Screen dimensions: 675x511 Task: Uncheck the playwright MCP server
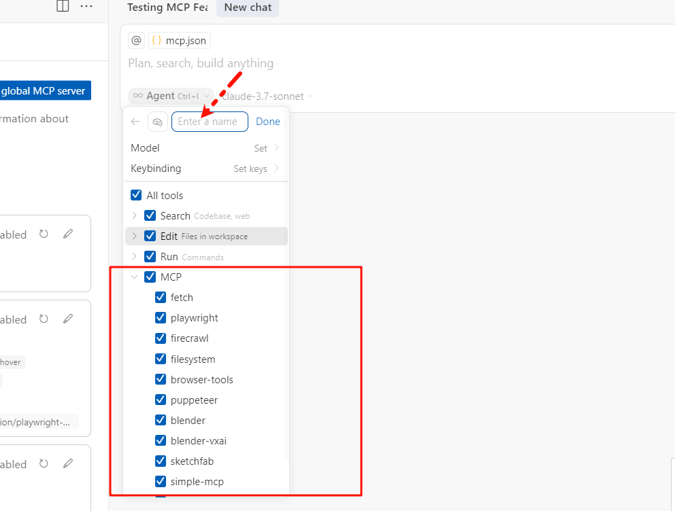click(160, 317)
